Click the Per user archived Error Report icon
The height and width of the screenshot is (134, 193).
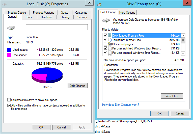[x=110, y=48]
